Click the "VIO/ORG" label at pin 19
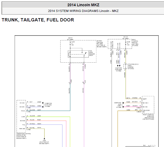 135,106
